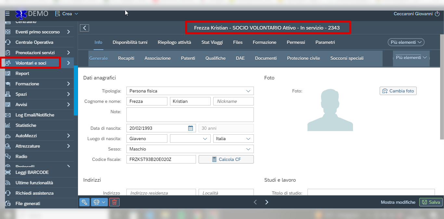The height and width of the screenshot is (219, 444).
Task: Click the Salva button
Action: coord(431,202)
